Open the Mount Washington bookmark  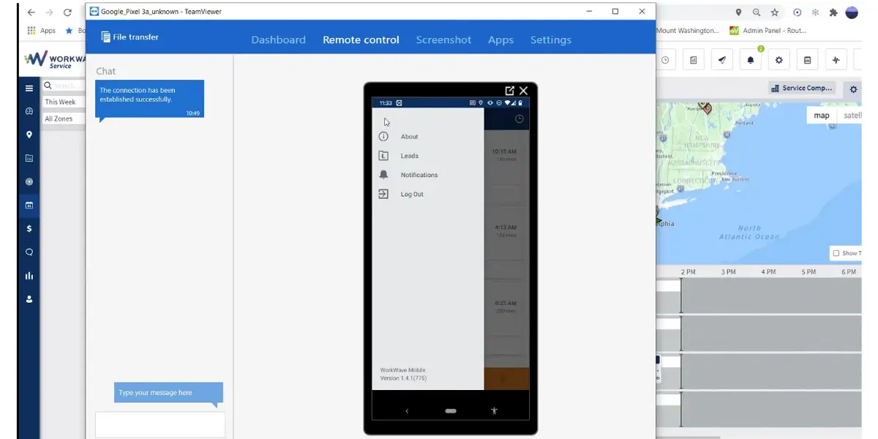(687, 31)
